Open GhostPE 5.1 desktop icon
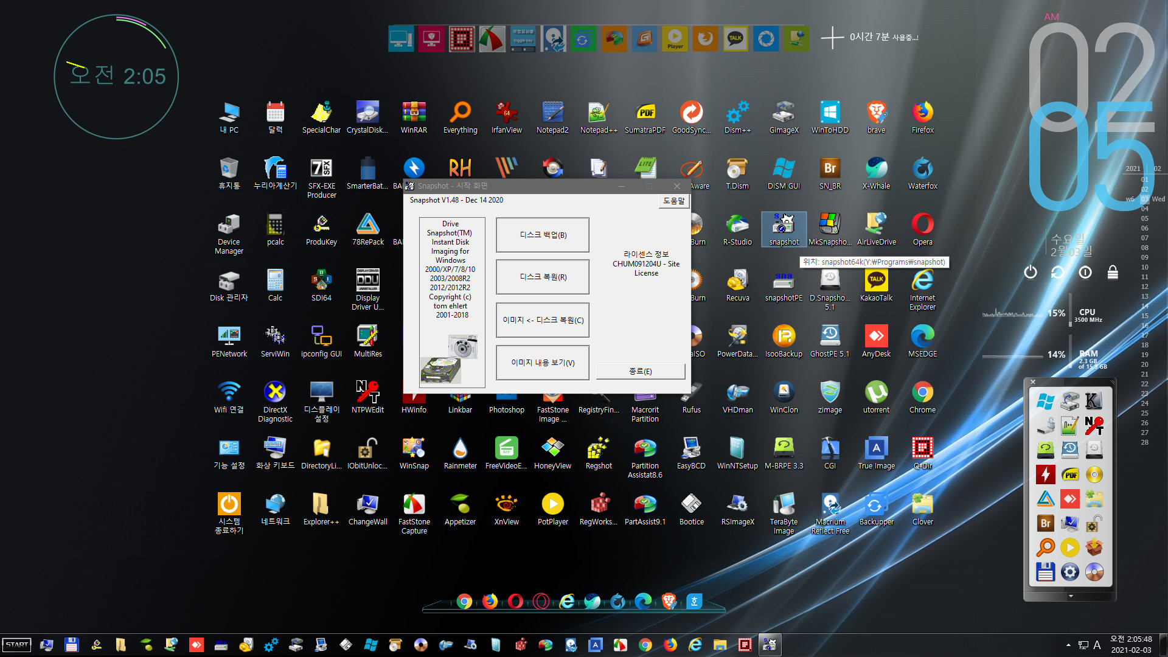The height and width of the screenshot is (657, 1168). click(830, 341)
